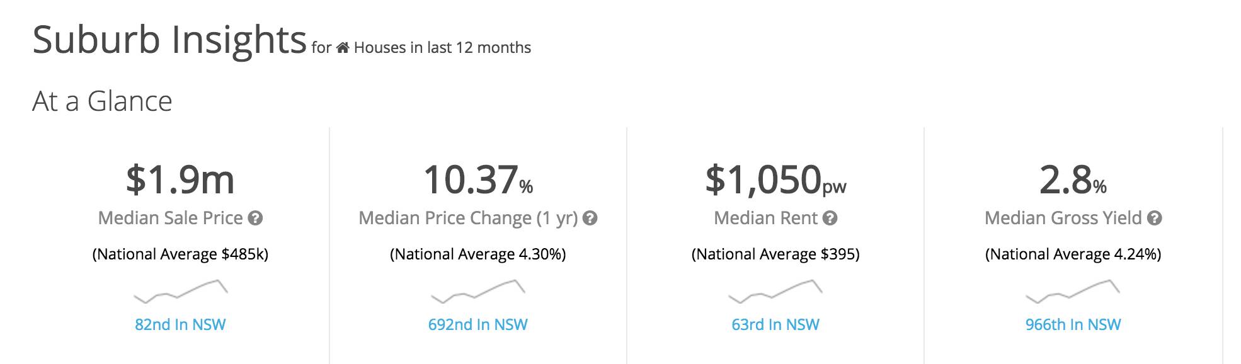Open the 966th In NSW ranking

[x=1073, y=324]
